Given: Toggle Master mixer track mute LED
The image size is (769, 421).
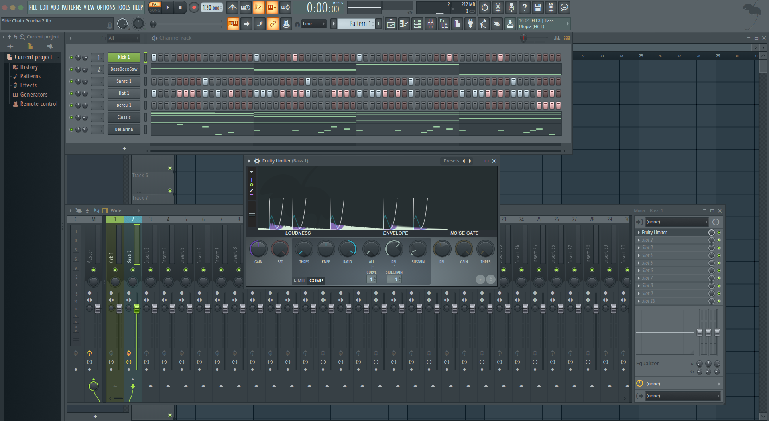Looking at the screenshot, I should [x=94, y=270].
